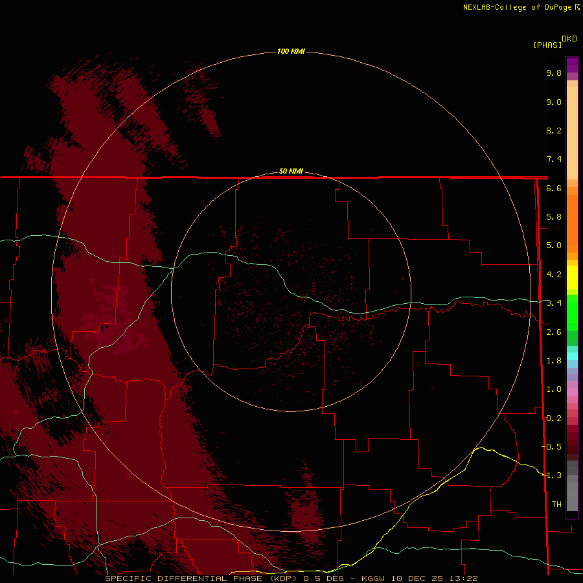Click the 1.8 legend value
This screenshot has height=583, width=583.
[x=554, y=361]
